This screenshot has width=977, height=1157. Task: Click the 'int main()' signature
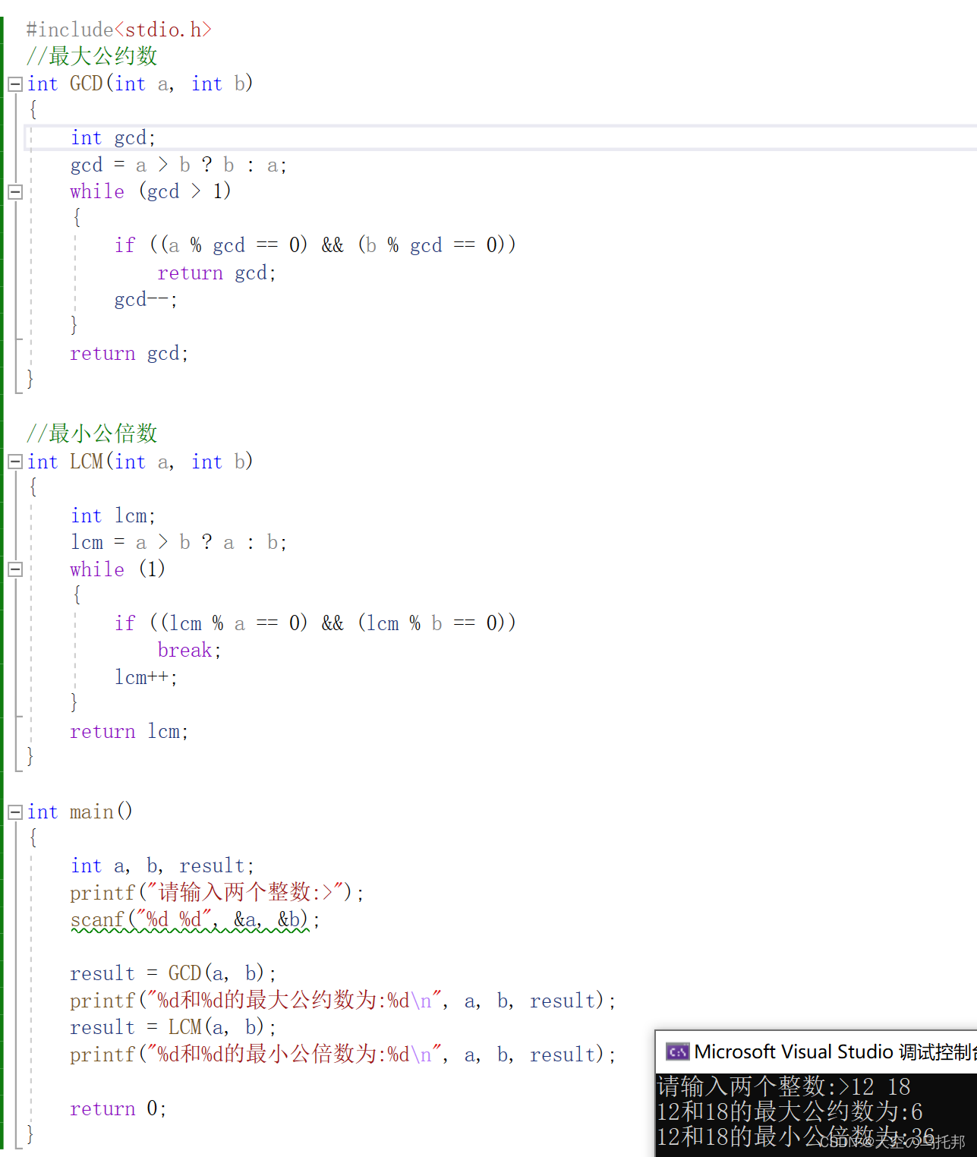[x=80, y=812]
